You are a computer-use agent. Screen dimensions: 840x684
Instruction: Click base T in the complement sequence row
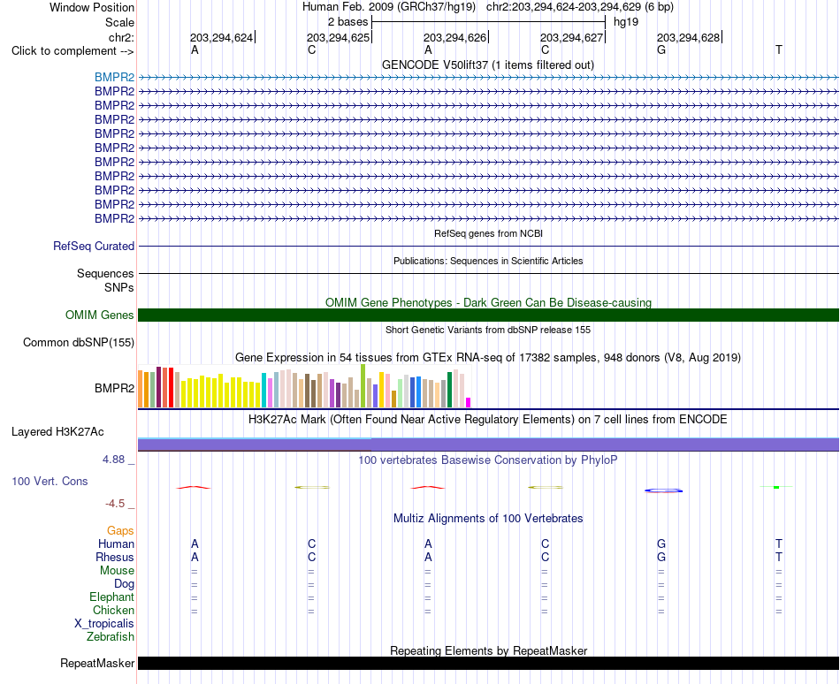point(778,49)
